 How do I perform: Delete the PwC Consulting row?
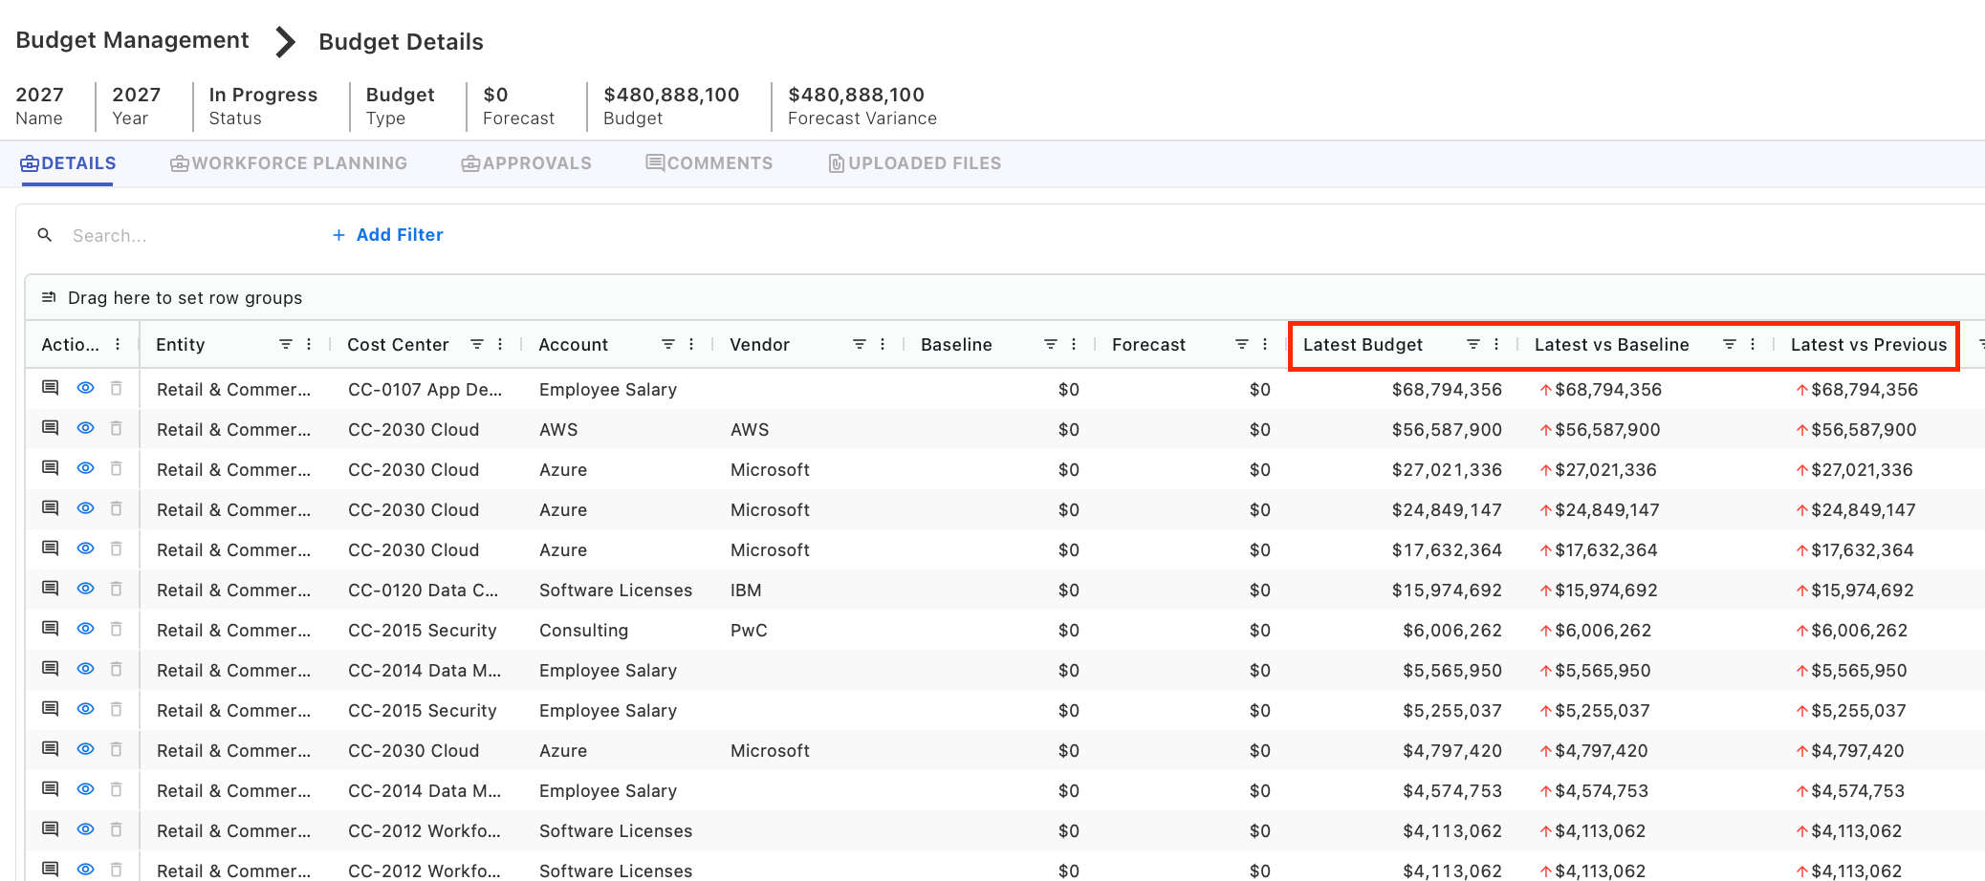[117, 629]
